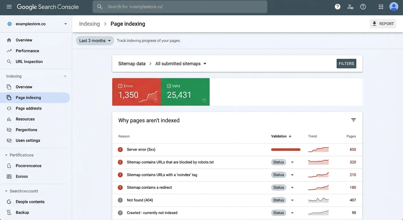Open Status dropdown arrow for robots.txt row
This screenshot has width=403, height=220.
click(x=292, y=162)
